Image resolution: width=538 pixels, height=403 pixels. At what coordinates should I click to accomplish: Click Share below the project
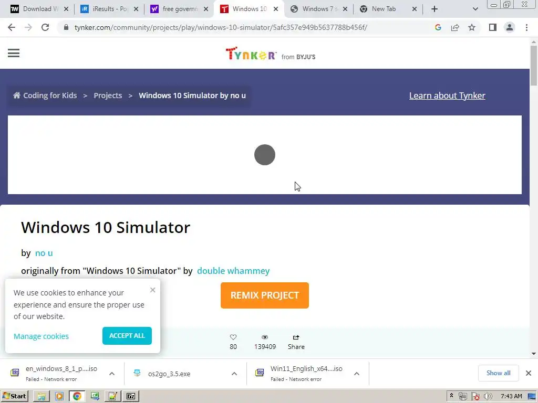pyautogui.click(x=296, y=342)
